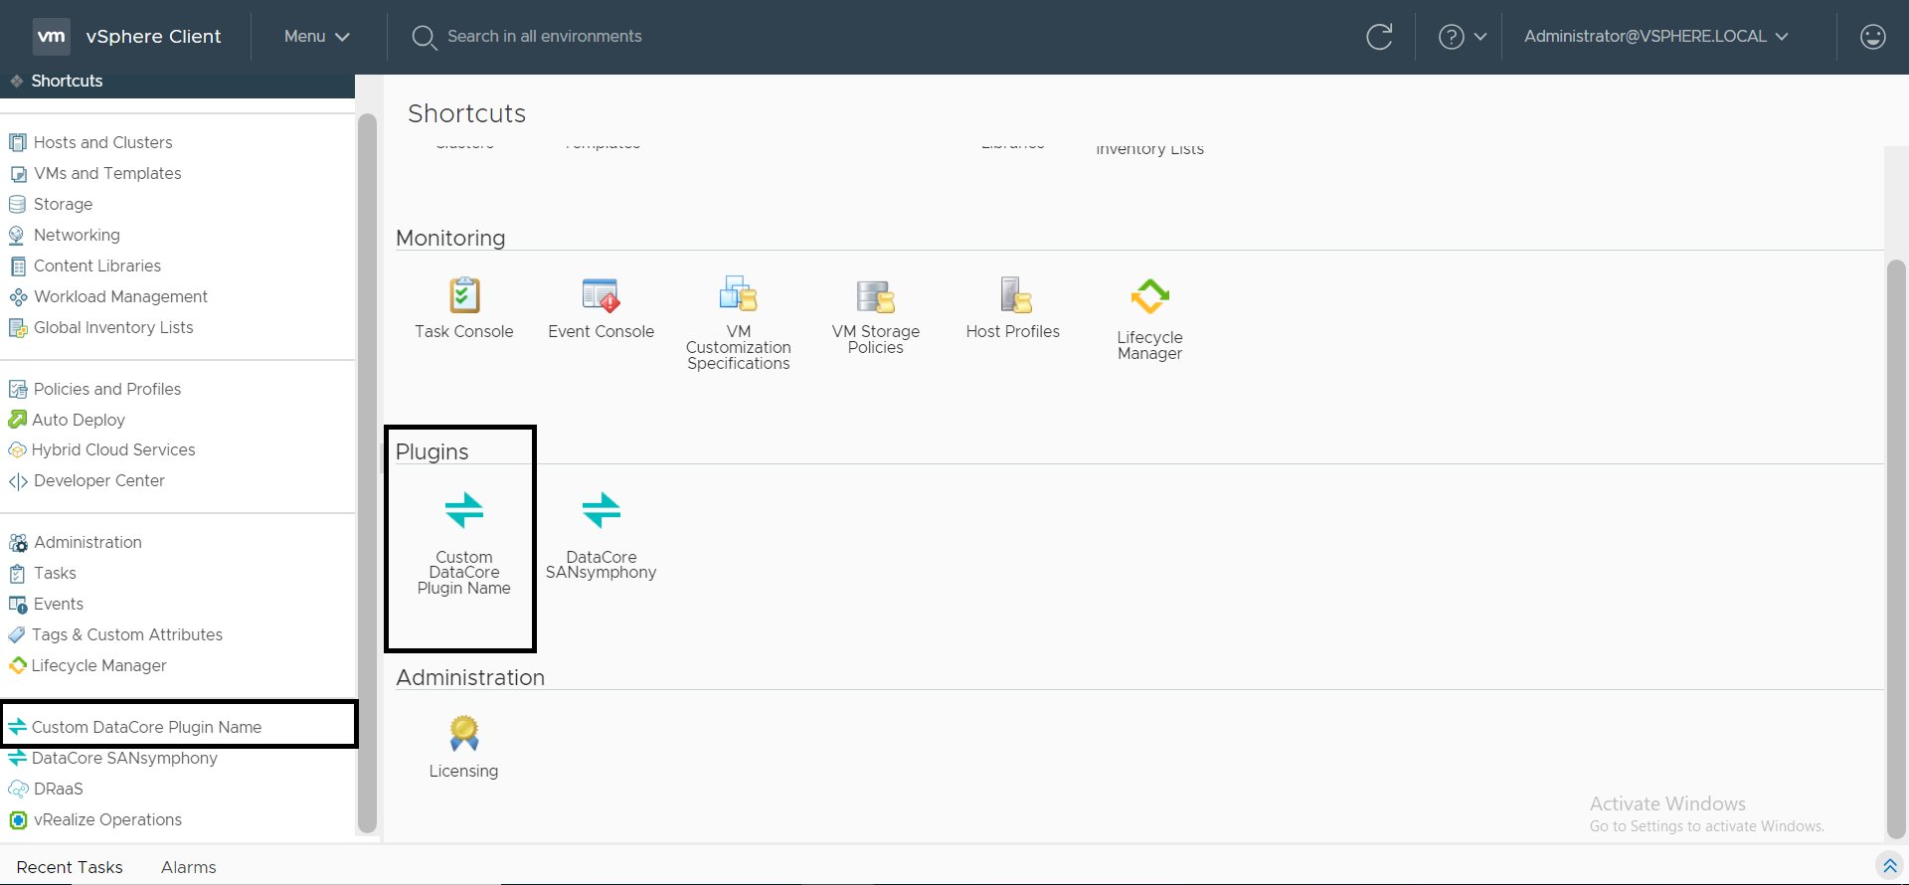Open the Licensing shortcut icon
This screenshot has width=1909, height=885.
[463, 734]
